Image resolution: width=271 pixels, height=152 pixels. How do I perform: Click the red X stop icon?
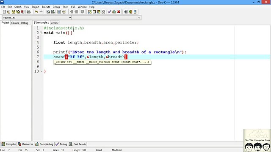pyautogui.click(x=119, y=12)
